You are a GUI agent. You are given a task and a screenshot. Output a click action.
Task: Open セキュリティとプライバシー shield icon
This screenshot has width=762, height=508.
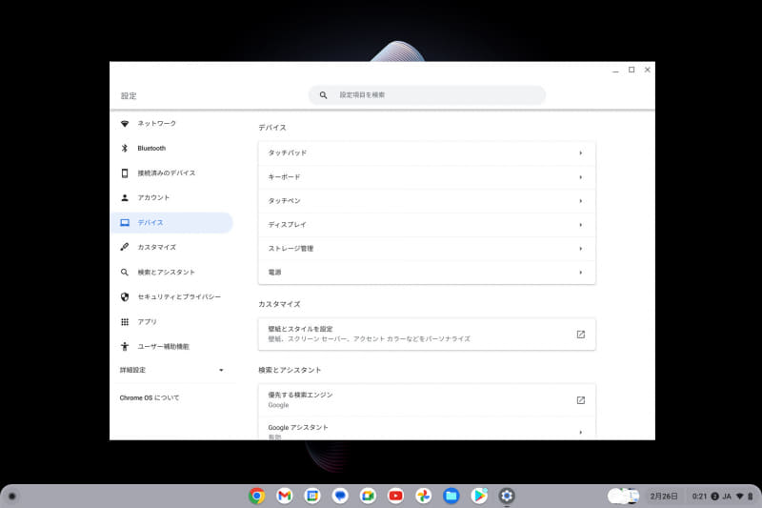click(x=125, y=296)
